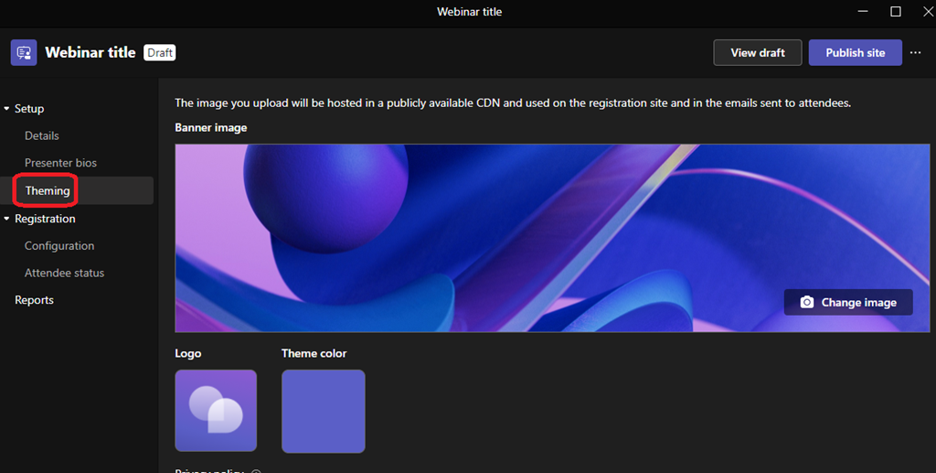Click the Logo thumbnail
This screenshot has height=473, width=936.
pyautogui.click(x=216, y=410)
